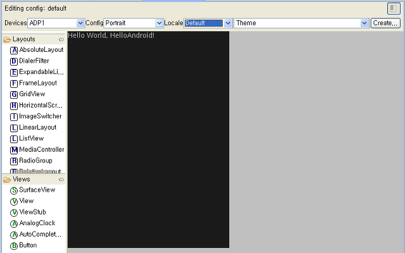Pick the RadioGroup layout icon
405x253 pixels.
point(14,161)
